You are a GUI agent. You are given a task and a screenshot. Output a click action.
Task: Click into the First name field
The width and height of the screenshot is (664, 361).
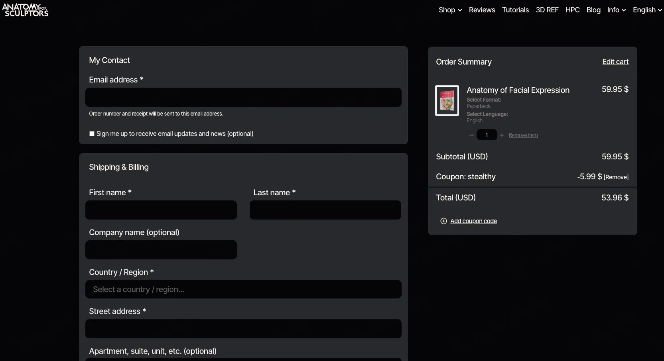(x=161, y=210)
